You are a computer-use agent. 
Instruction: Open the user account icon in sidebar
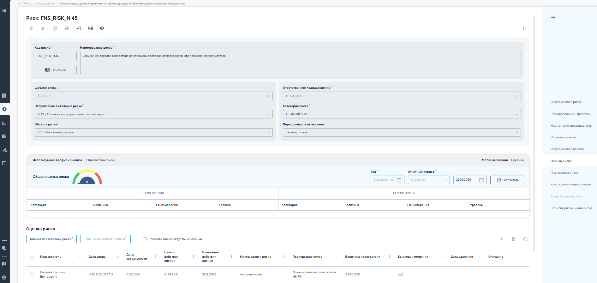point(4,278)
